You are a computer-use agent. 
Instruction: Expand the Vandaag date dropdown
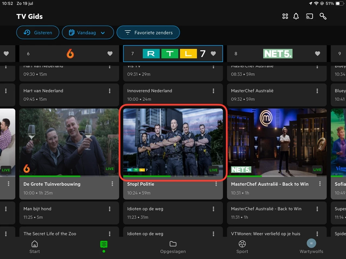coord(88,32)
